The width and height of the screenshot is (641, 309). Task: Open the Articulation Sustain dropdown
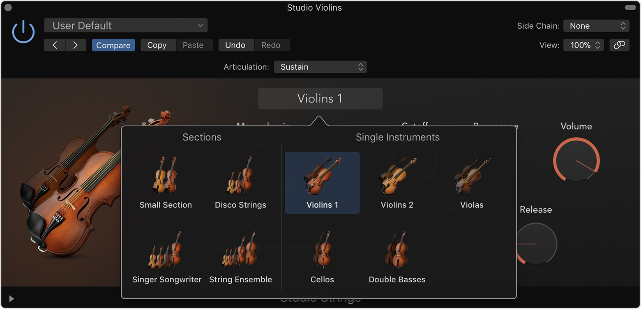[320, 67]
